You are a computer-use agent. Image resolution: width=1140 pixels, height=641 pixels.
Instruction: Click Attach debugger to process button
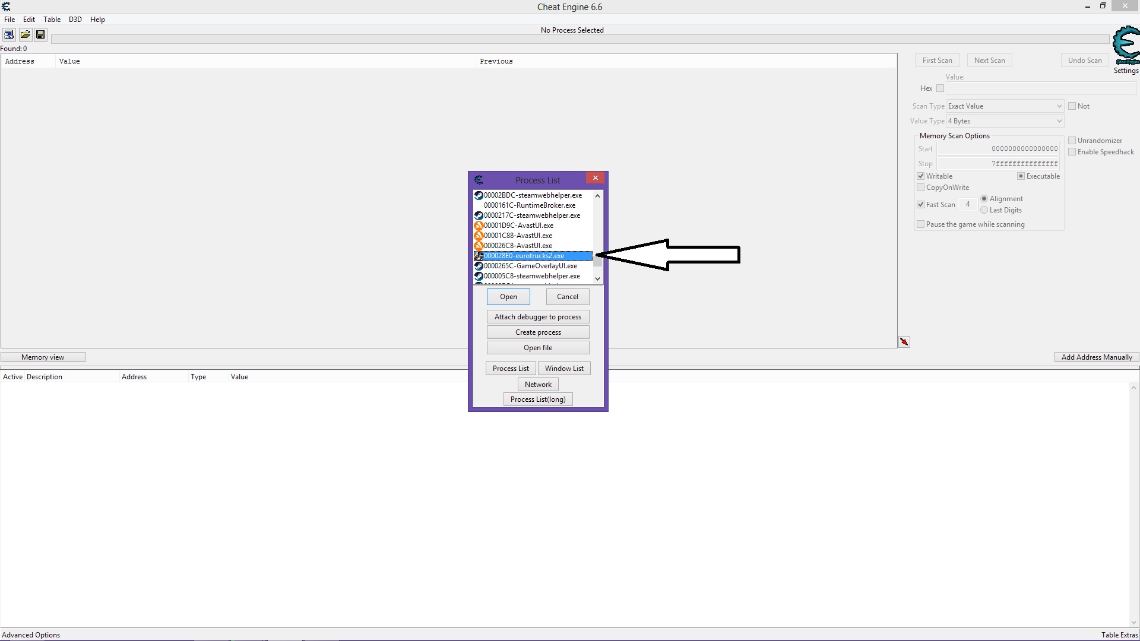[x=538, y=317]
